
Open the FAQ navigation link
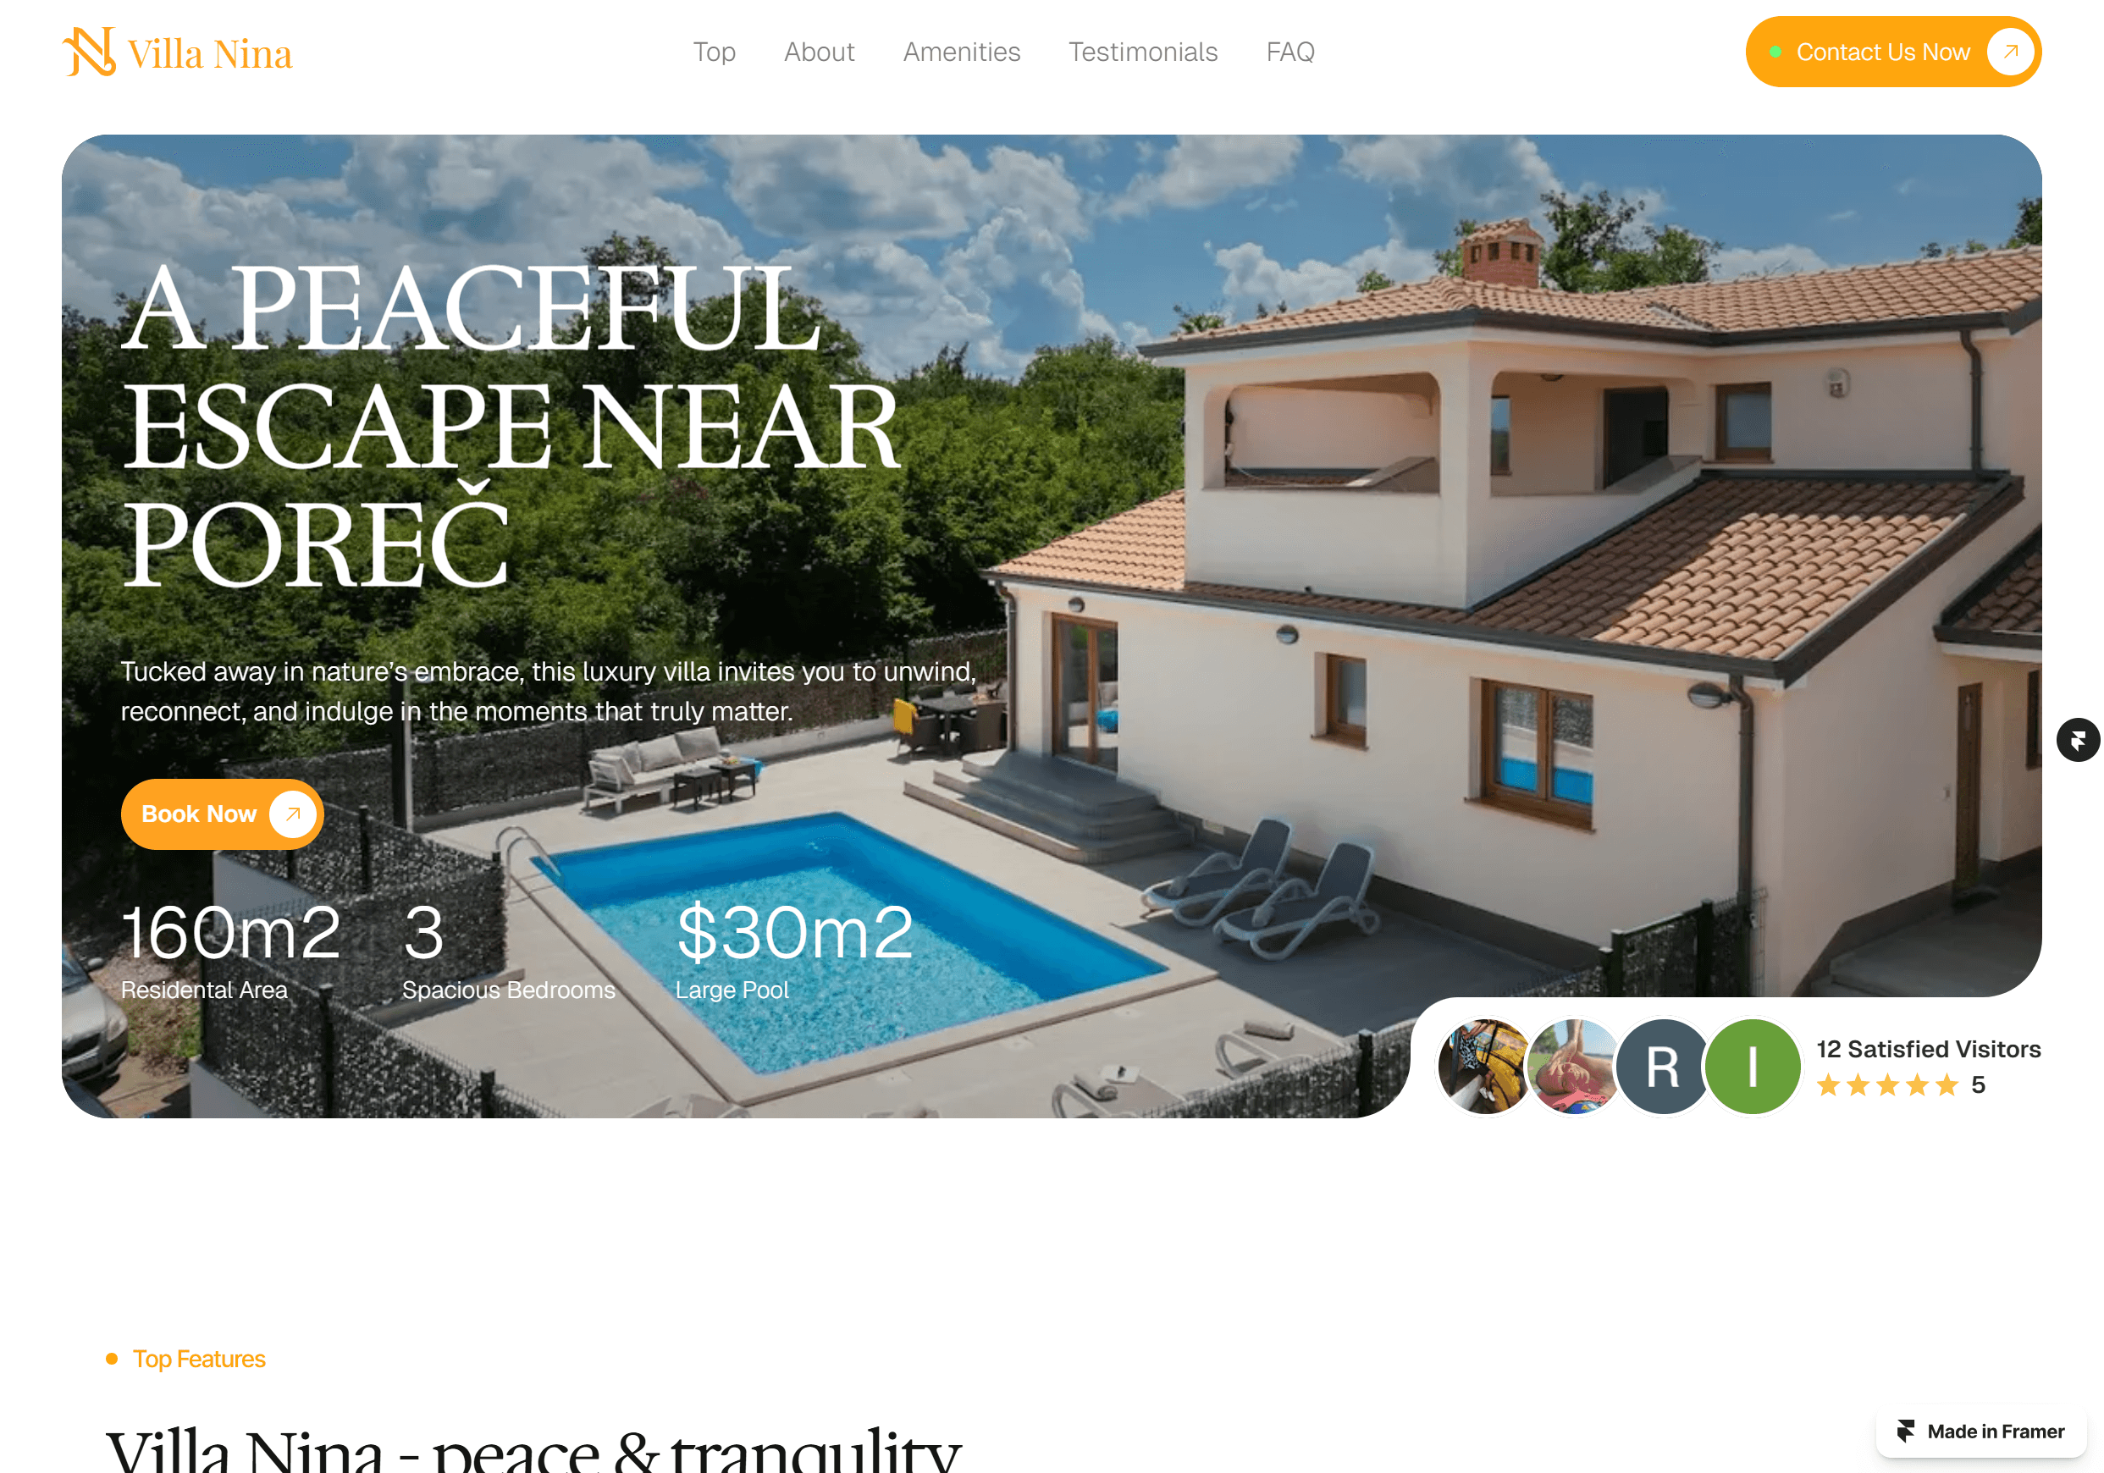1290,52
